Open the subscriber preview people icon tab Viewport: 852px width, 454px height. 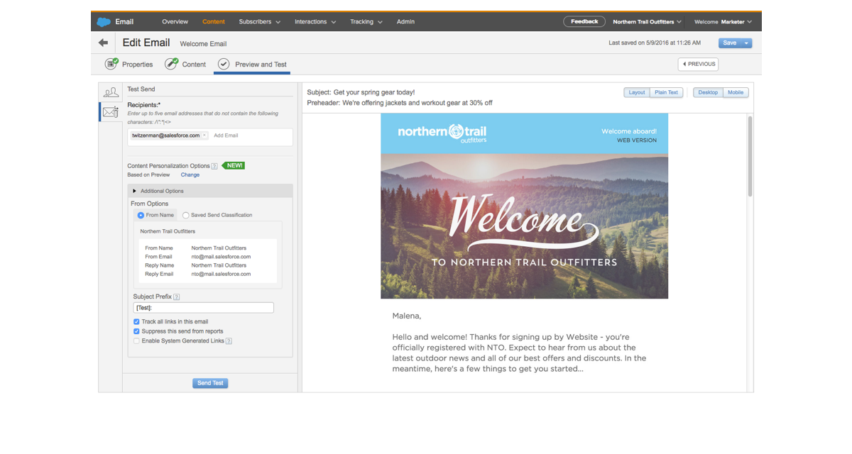[111, 92]
